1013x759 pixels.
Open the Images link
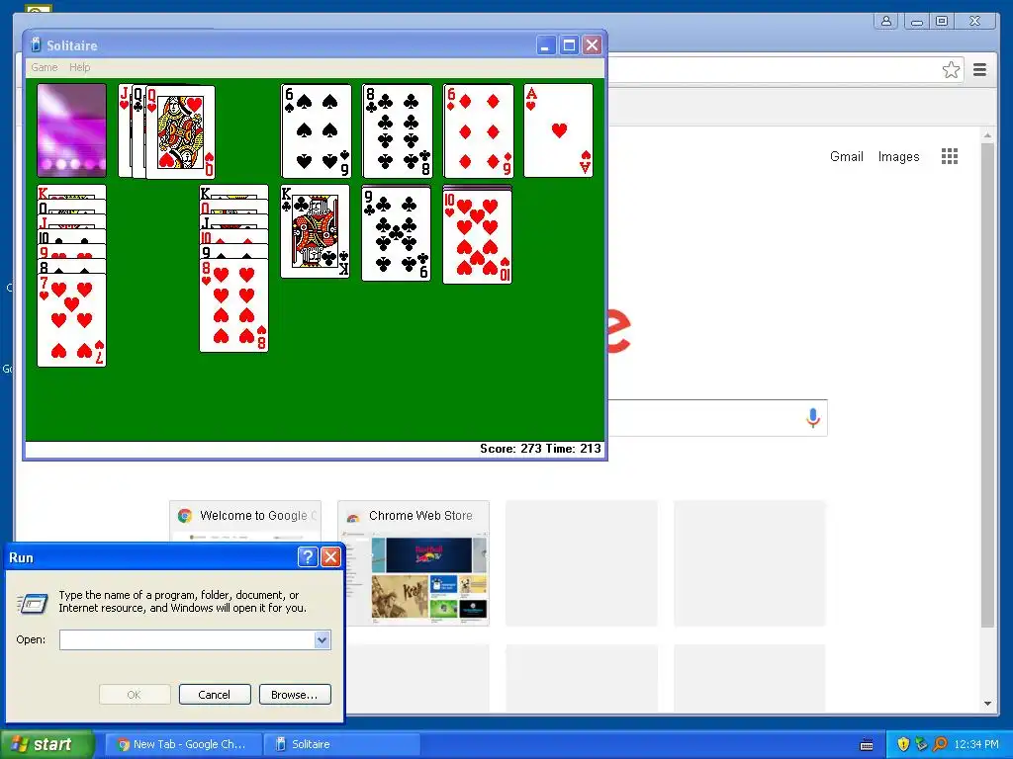point(898,156)
